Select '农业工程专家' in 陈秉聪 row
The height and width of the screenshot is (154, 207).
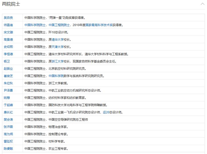pos(58,148)
